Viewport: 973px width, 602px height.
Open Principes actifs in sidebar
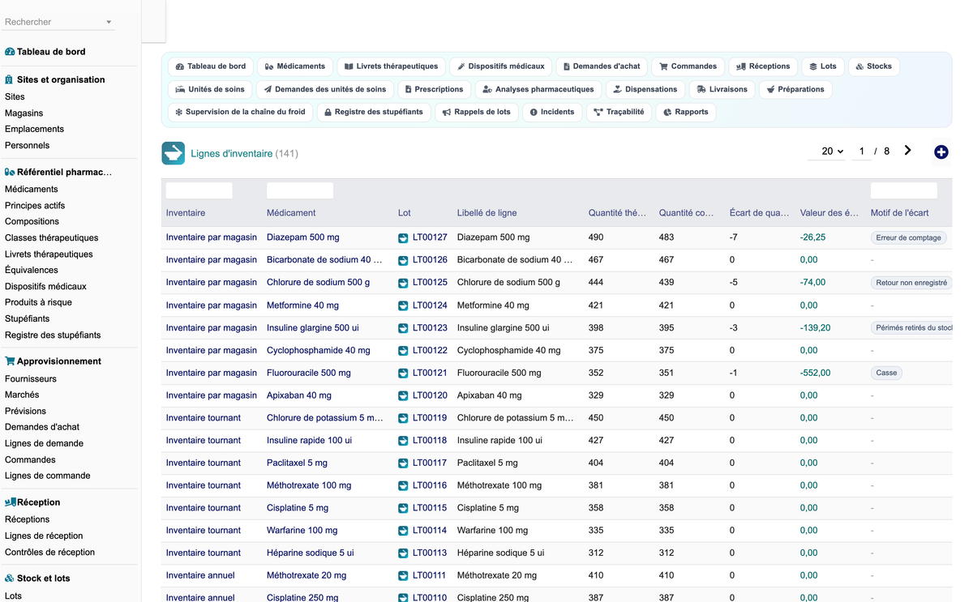35,205
